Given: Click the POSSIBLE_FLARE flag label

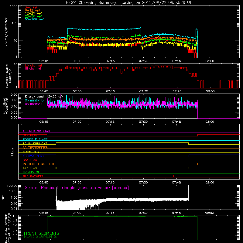Looking at the screenshot, I should tap(35, 139).
